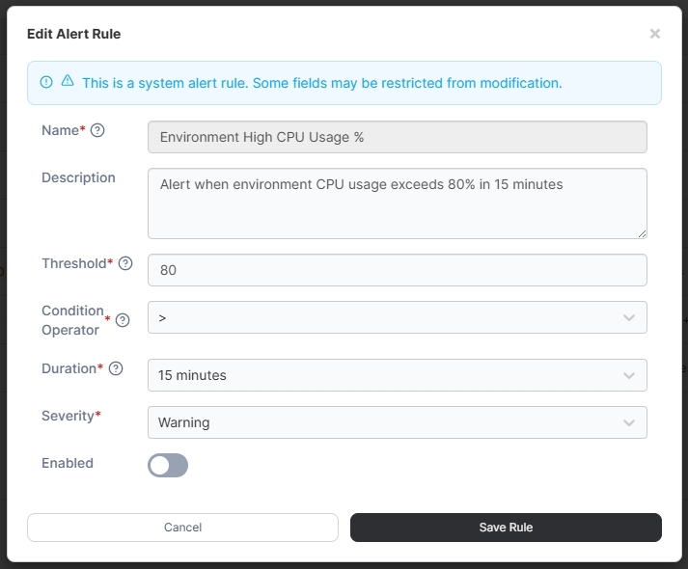Click the Cancel button
This screenshot has width=688, height=569.
tap(182, 528)
